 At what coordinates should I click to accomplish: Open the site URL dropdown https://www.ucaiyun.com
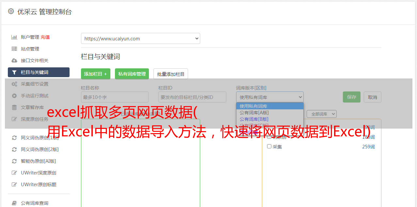pyautogui.click(x=140, y=38)
